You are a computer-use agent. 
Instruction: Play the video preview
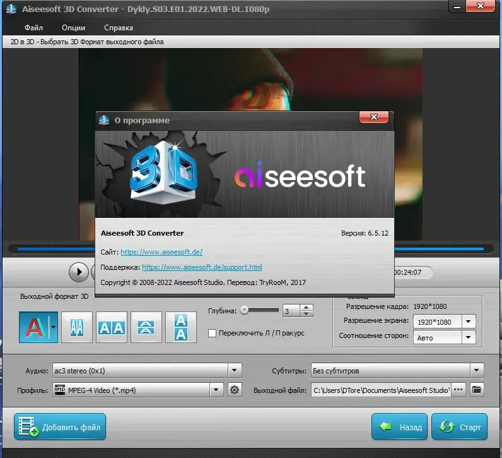[x=78, y=272]
